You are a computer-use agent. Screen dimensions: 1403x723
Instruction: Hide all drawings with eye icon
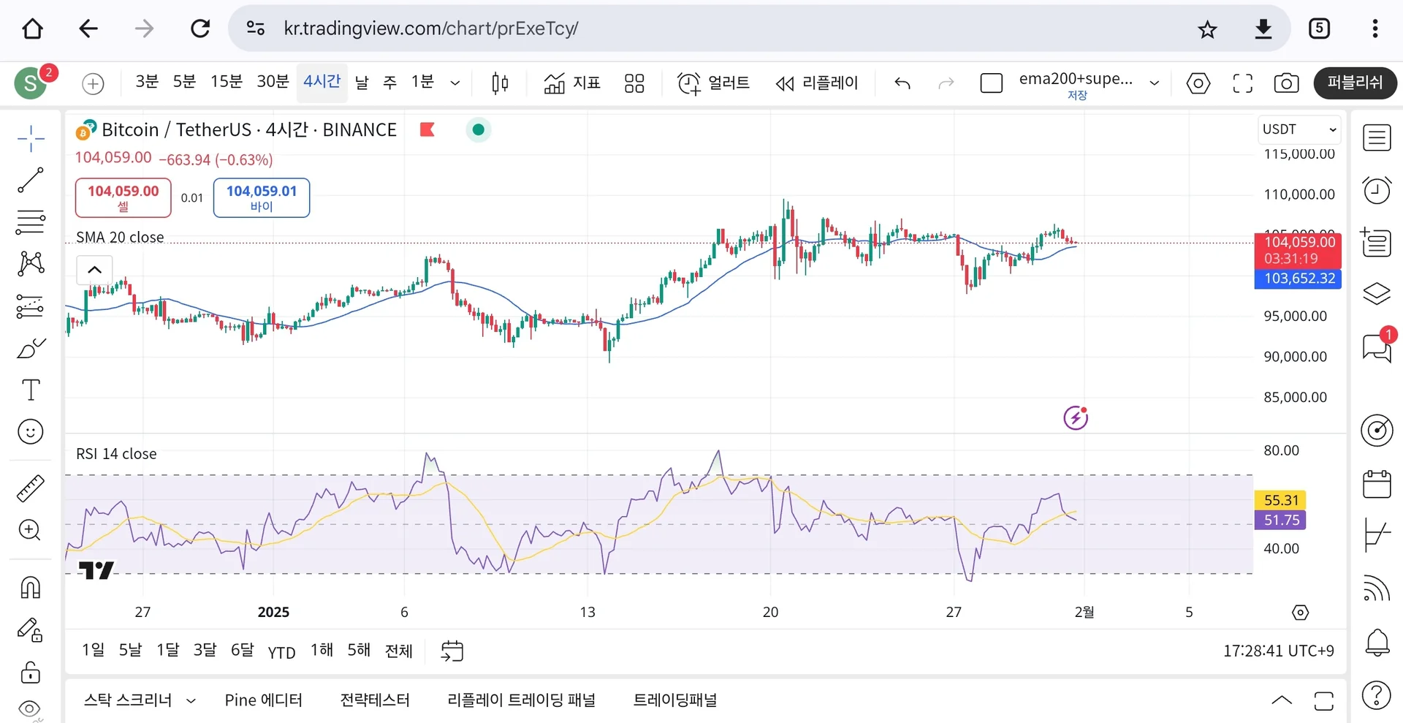(x=31, y=708)
